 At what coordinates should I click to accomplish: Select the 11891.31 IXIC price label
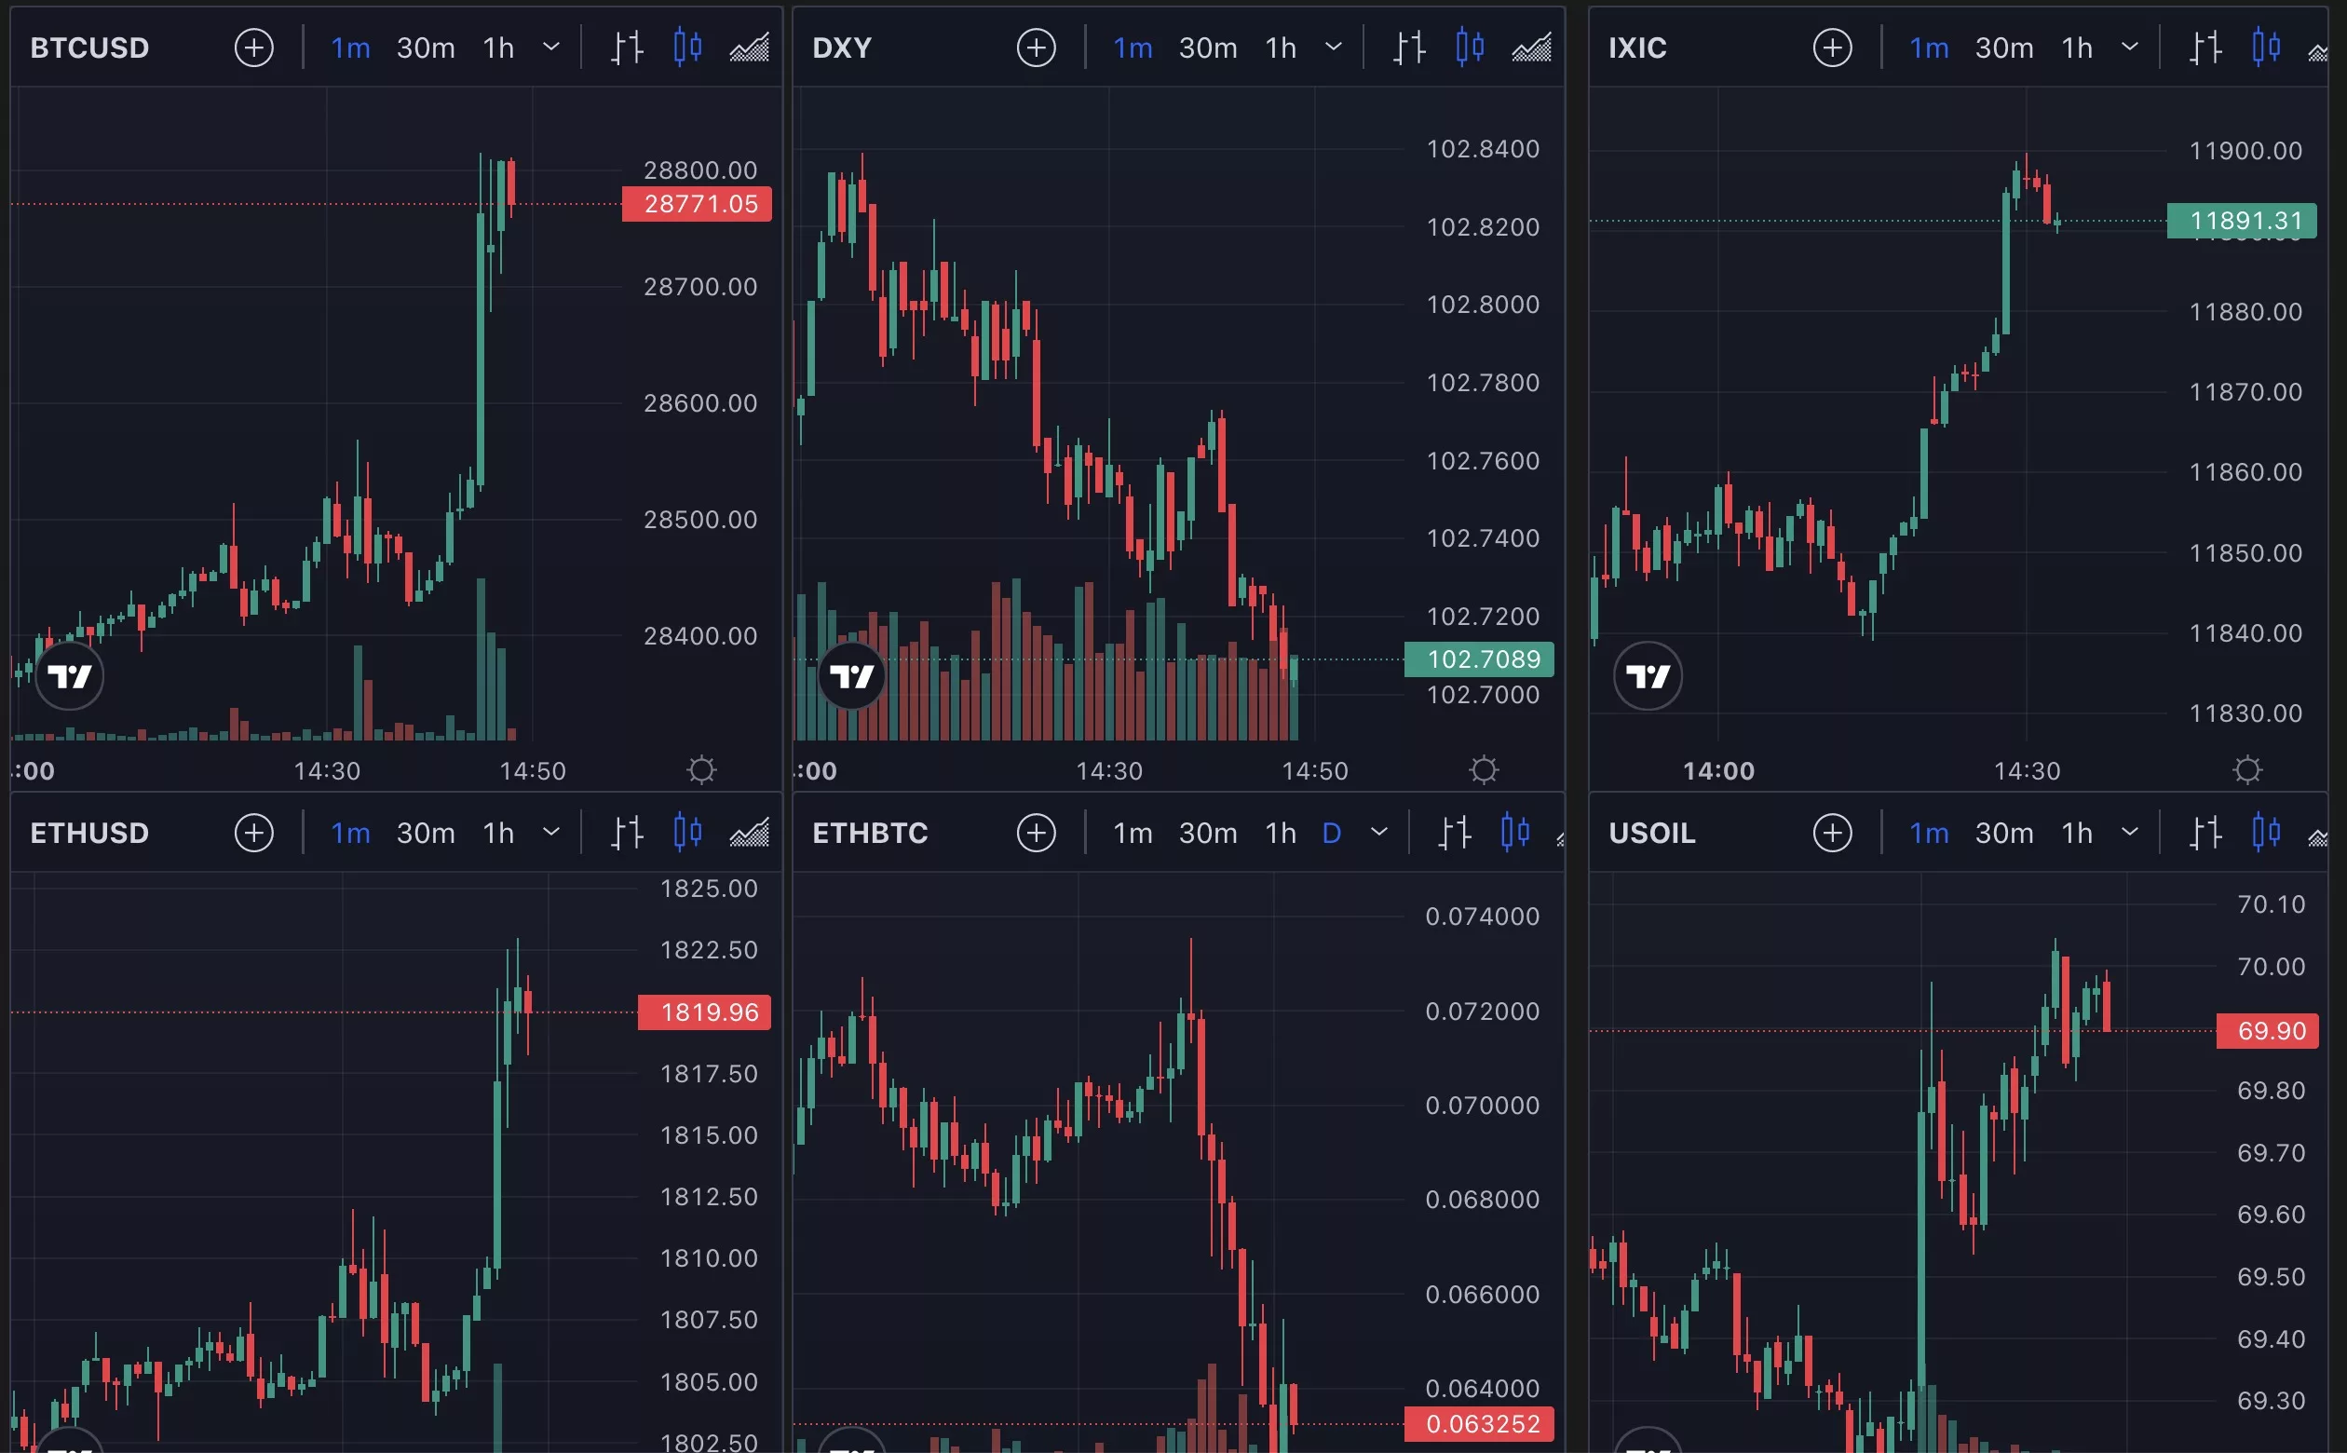coord(2243,221)
